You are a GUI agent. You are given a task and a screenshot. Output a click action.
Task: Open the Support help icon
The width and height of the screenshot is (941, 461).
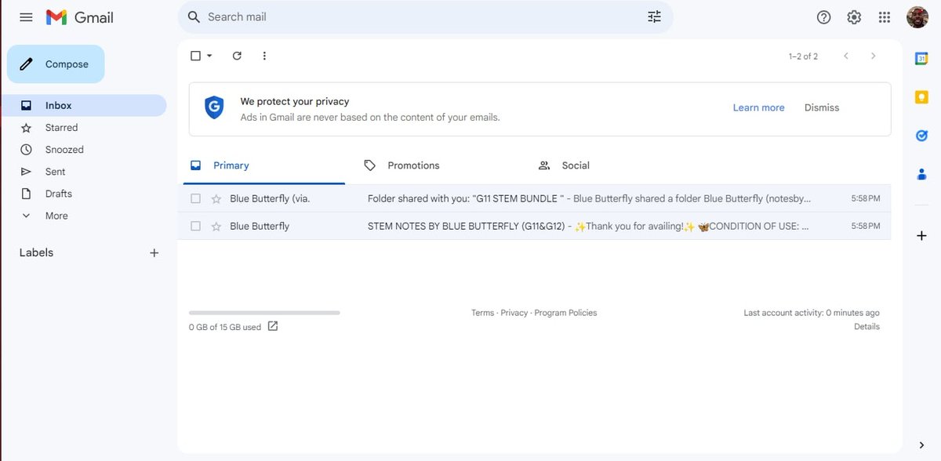[823, 17]
